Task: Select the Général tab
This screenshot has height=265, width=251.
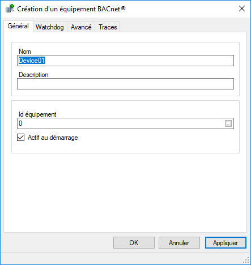Action: click(x=18, y=26)
